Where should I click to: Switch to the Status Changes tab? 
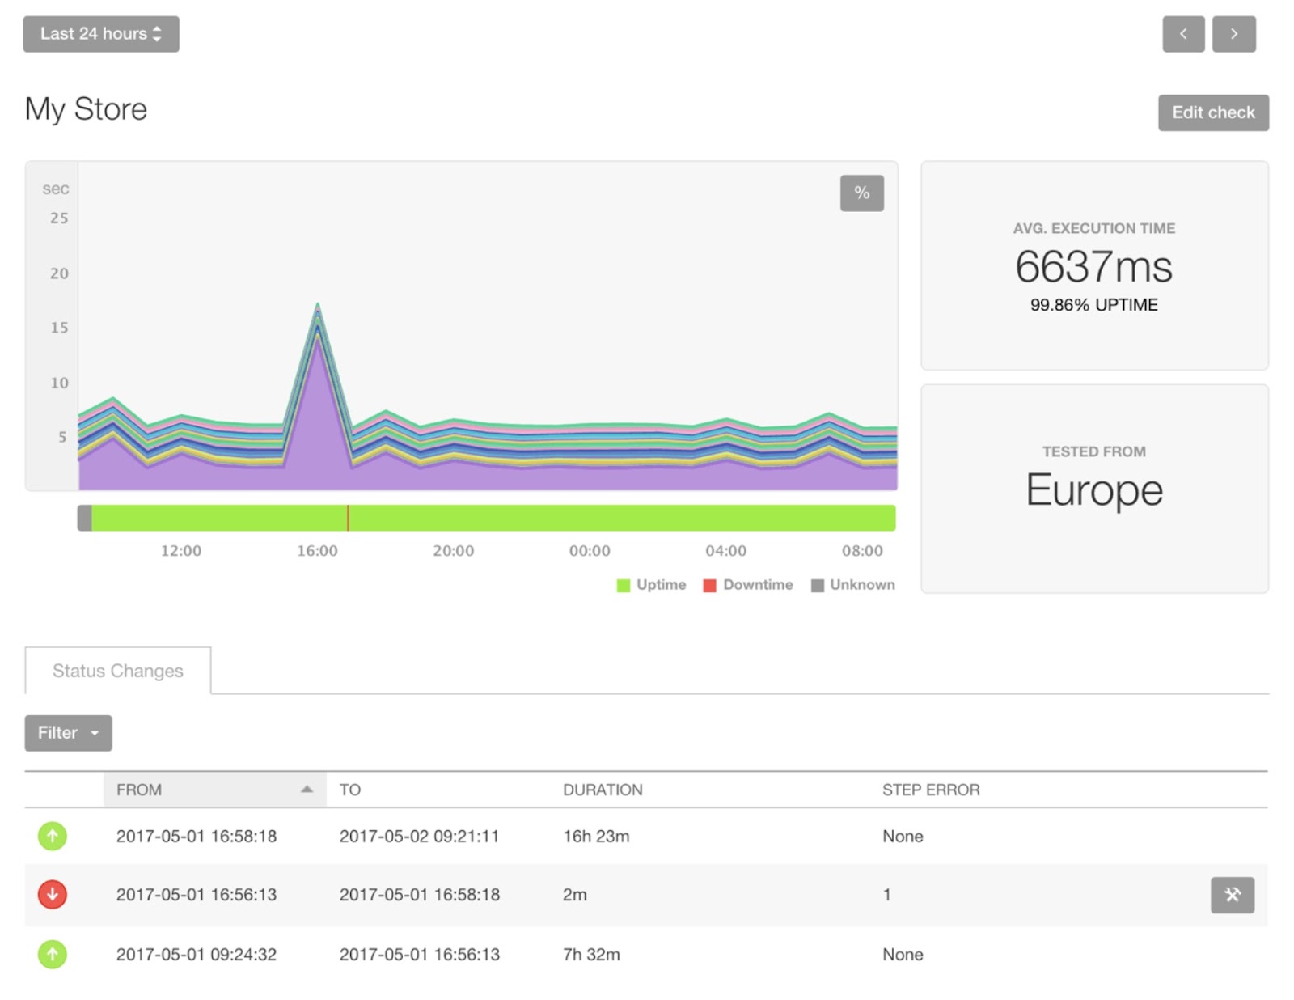pos(117,671)
